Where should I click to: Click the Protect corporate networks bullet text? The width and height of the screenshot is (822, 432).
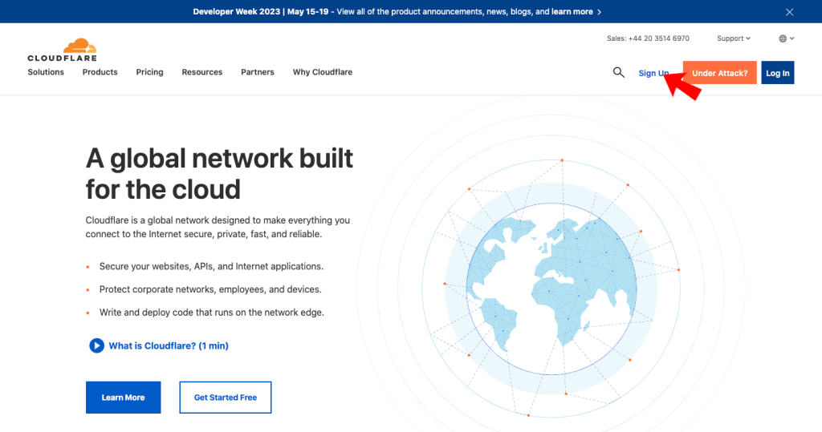pos(210,289)
